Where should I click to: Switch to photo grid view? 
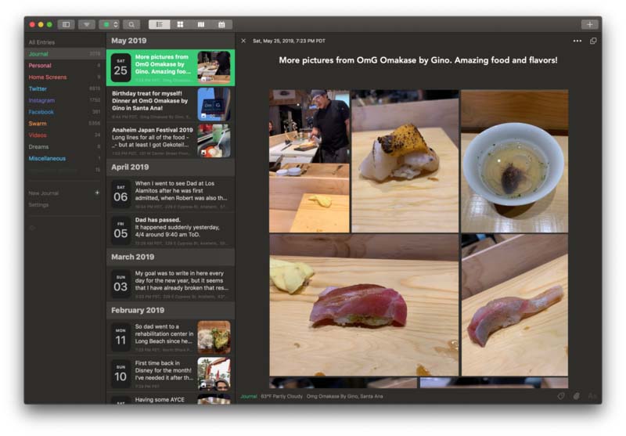pos(181,25)
